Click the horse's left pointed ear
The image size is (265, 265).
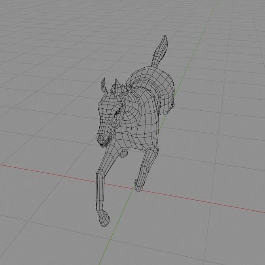coord(104,85)
